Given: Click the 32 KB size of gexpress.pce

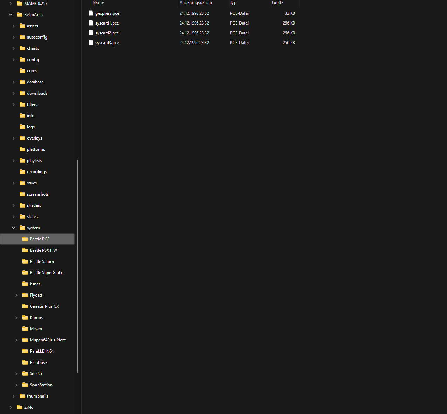Looking at the screenshot, I should tap(290, 13).
